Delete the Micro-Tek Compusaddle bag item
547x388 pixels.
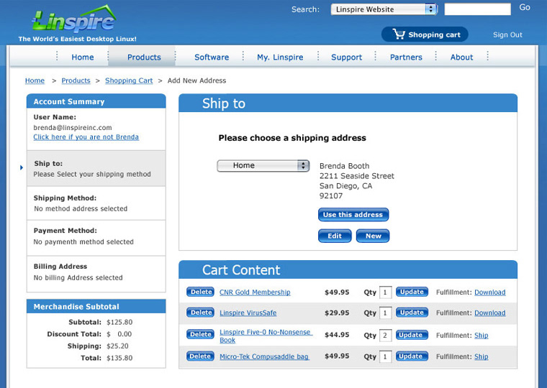pos(200,356)
